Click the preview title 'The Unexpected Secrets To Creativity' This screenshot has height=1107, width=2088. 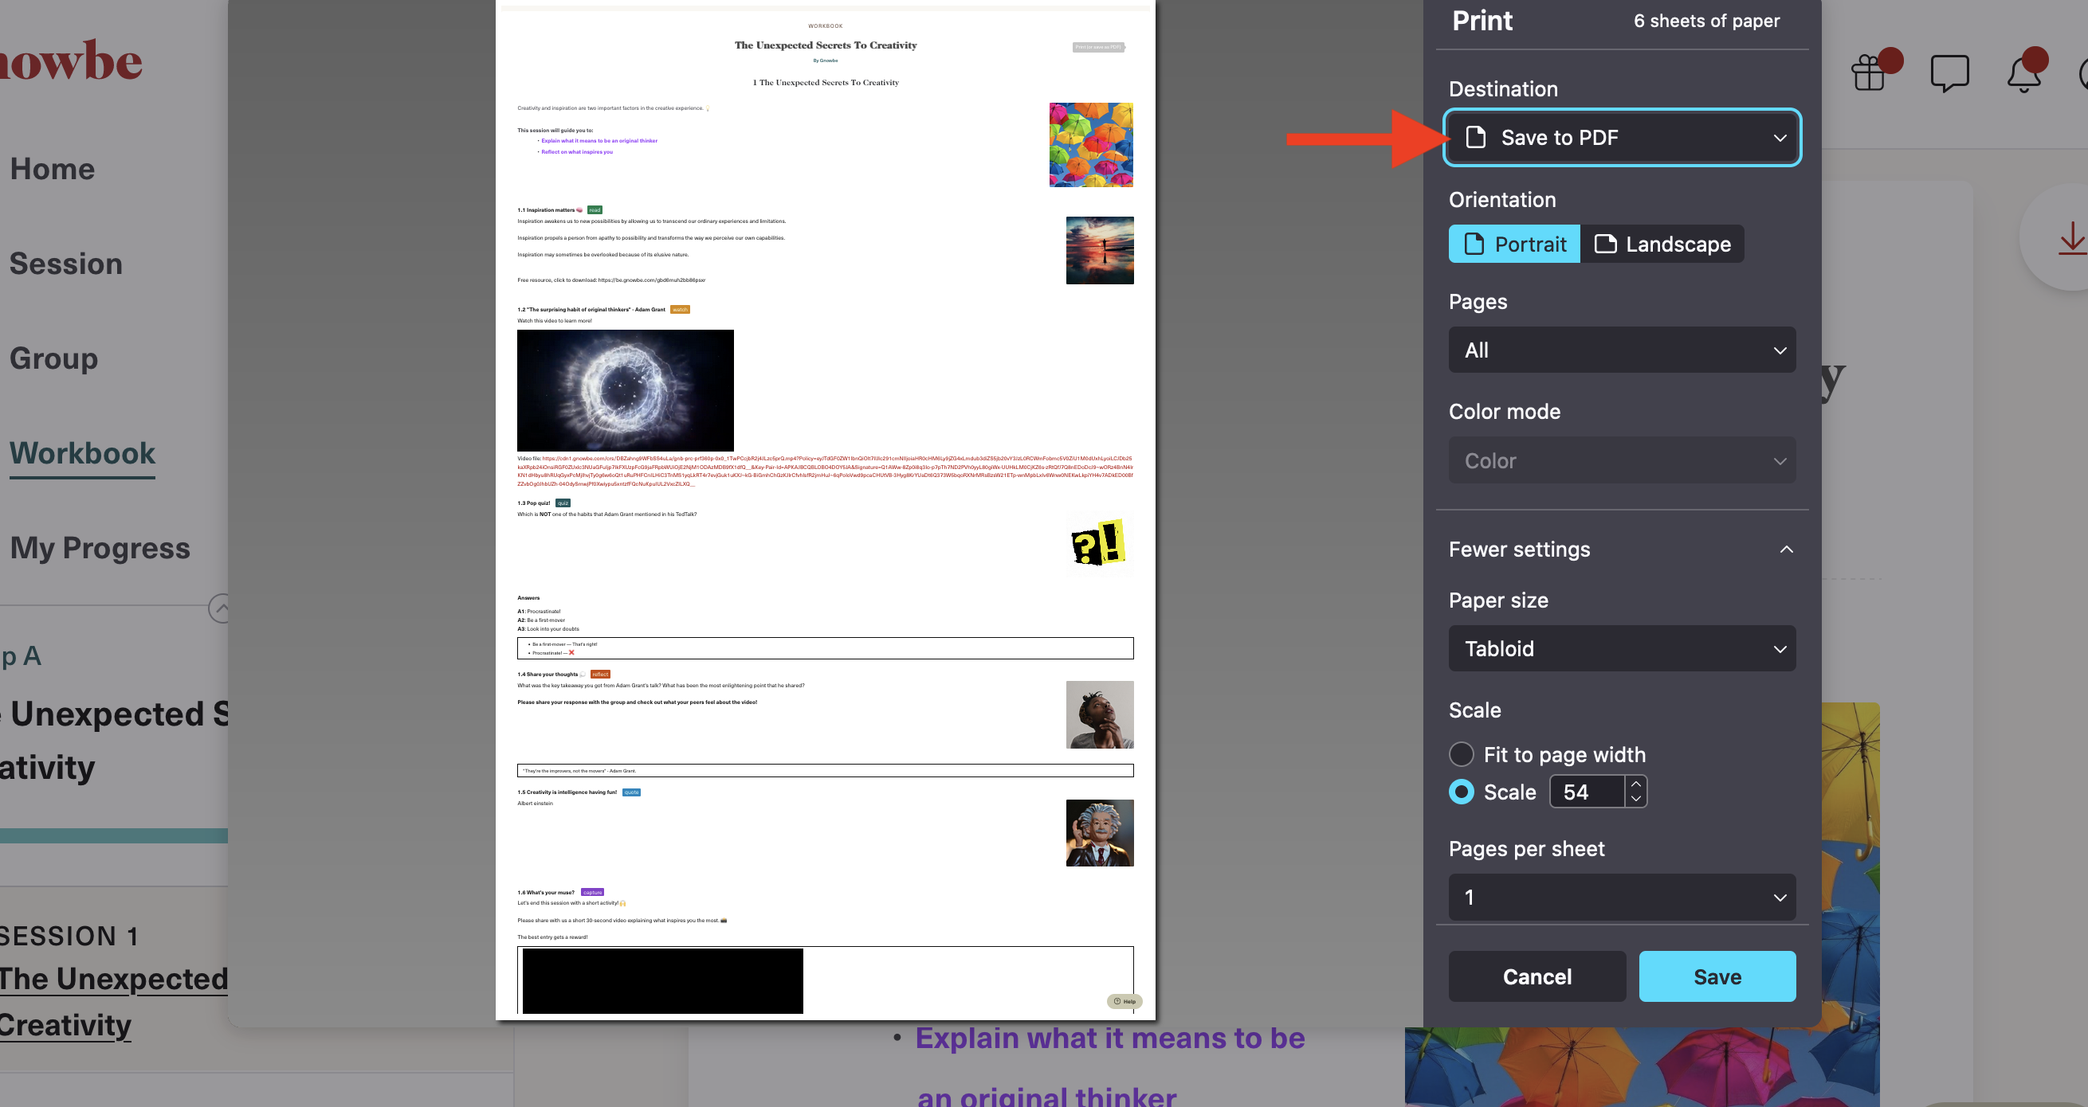tap(825, 45)
